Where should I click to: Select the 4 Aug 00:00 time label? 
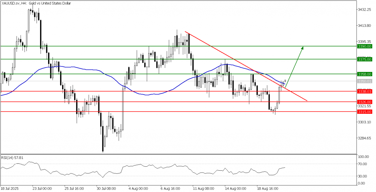tap(138, 188)
